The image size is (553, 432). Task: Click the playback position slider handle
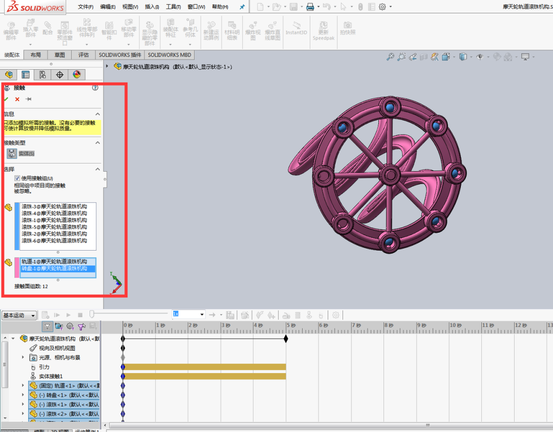tap(93, 315)
